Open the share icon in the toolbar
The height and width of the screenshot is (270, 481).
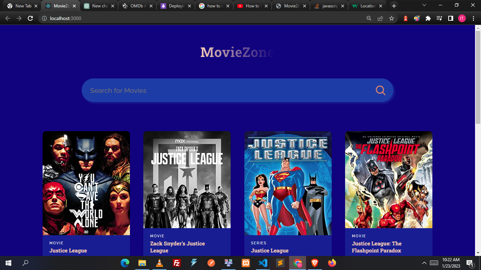pos(380,18)
